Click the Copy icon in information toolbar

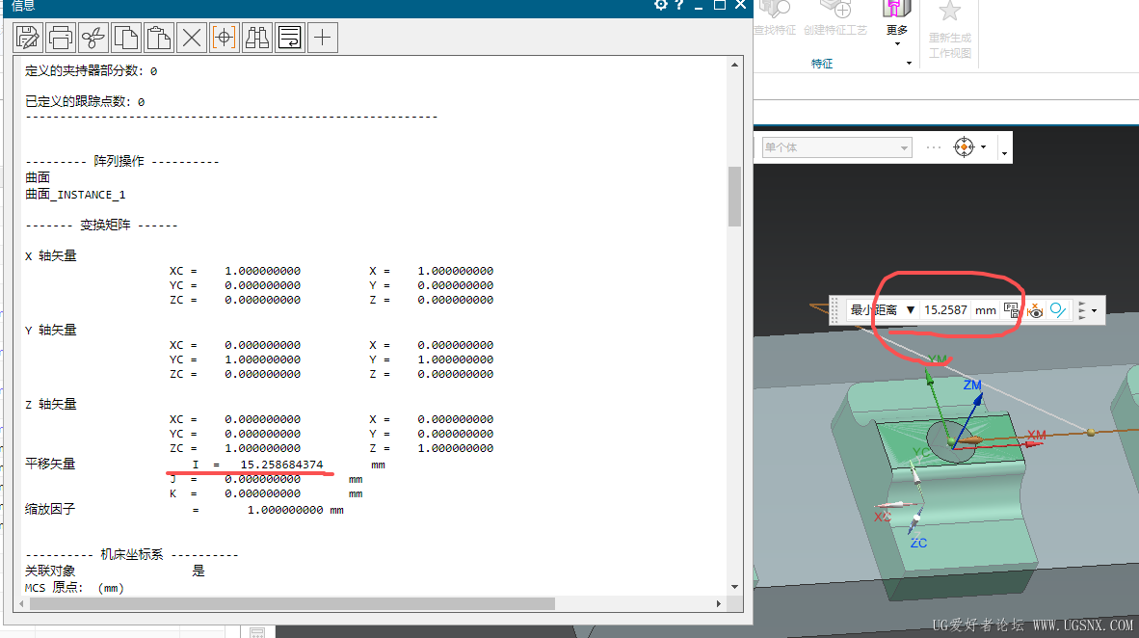(x=126, y=38)
